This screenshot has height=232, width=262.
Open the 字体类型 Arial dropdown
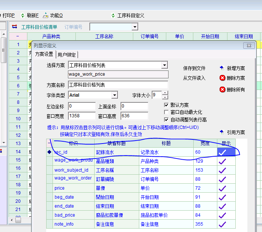[114, 95]
